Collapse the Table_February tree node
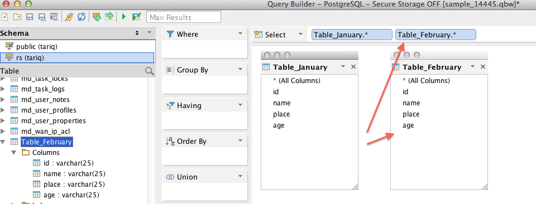The width and height of the screenshot is (536, 204). [3, 142]
